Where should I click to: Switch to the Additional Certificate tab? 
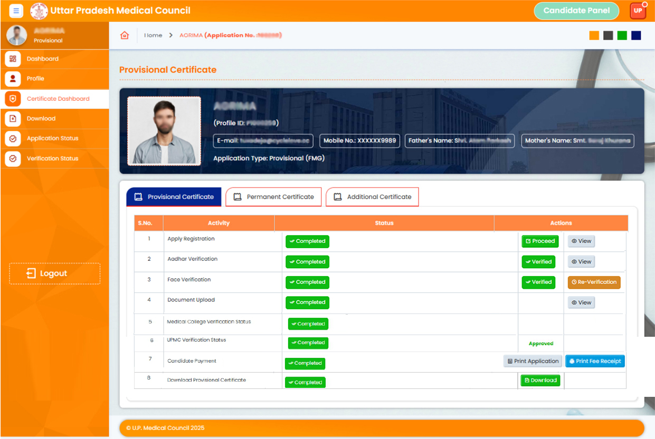pos(372,197)
